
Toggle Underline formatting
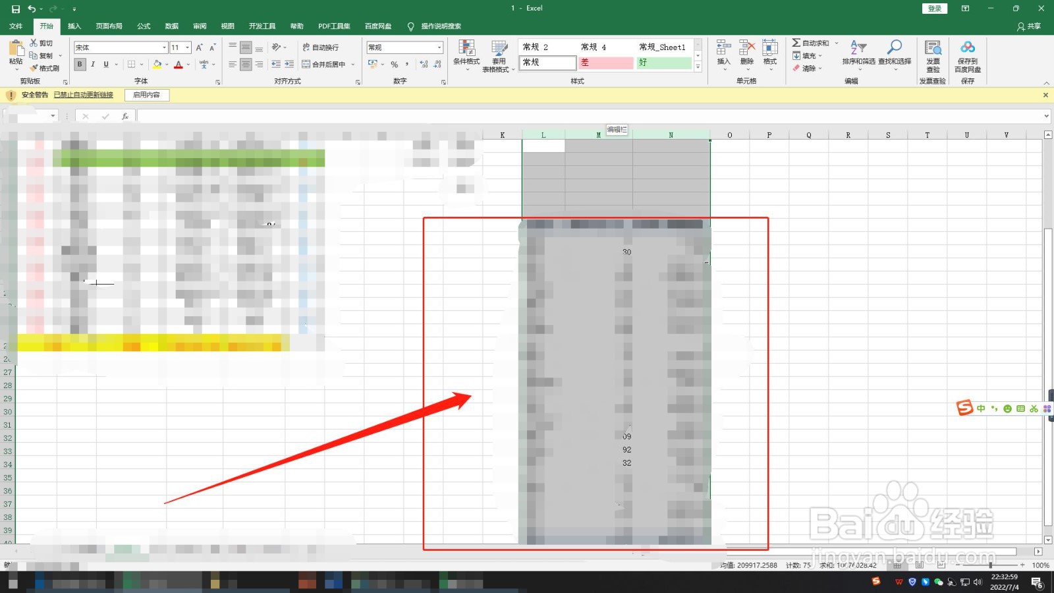(x=106, y=65)
